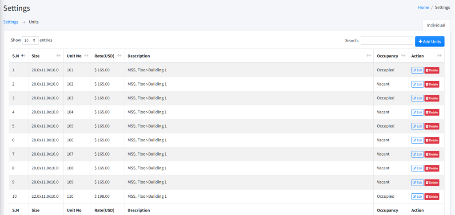Open the Home breadcrumb link
The width and height of the screenshot is (455, 215).
point(423,8)
